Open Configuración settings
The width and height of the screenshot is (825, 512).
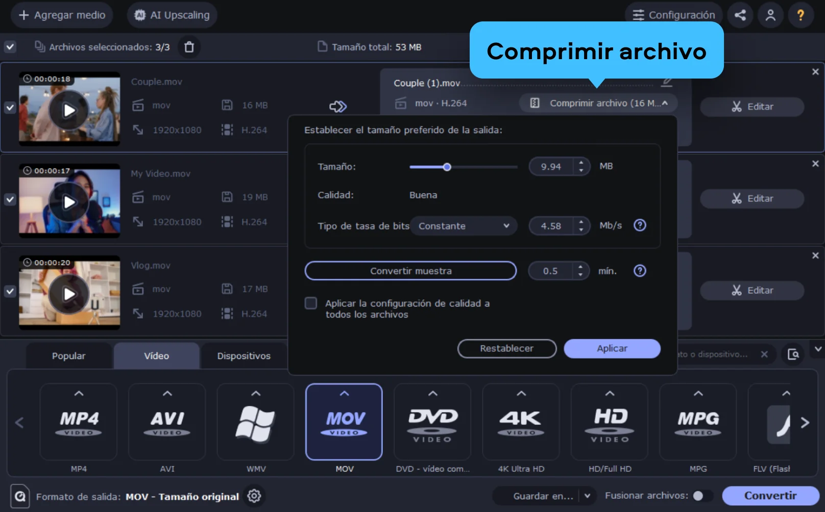point(674,15)
